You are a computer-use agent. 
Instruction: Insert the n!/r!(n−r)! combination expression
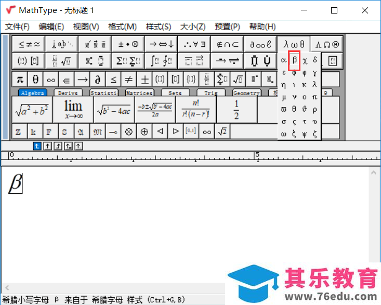tap(196, 110)
